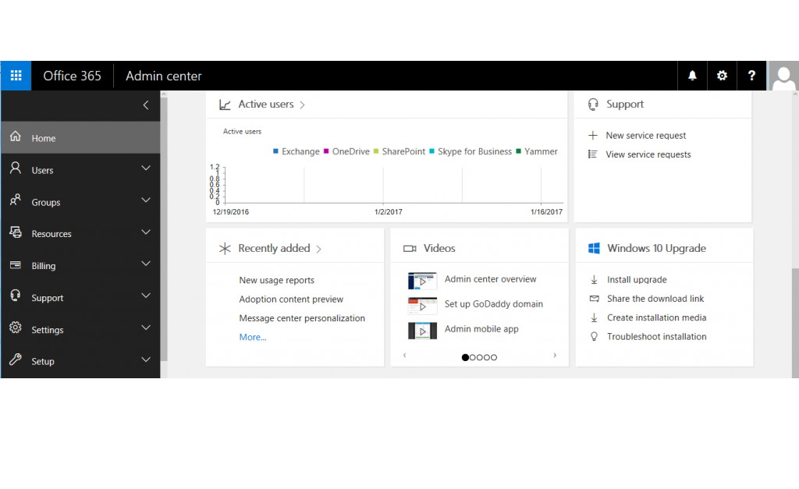The height and width of the screenshot is (489, 799).
Task: Select the fifth videos carousel dot
Action: tap(494, 357)
